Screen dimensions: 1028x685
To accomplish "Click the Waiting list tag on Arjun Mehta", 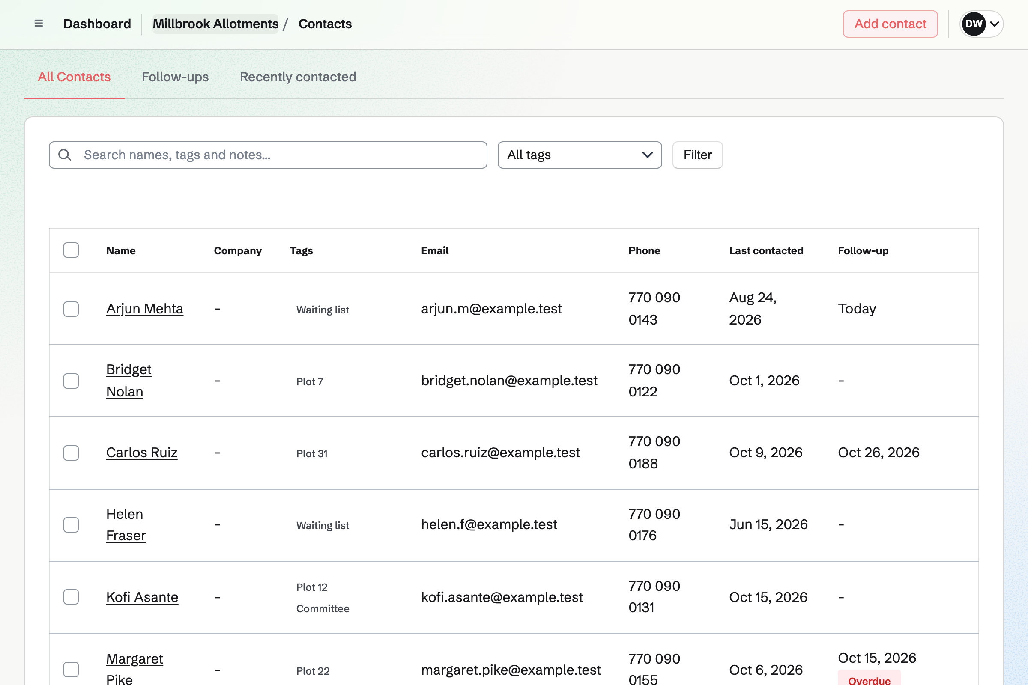I will 323,310.
